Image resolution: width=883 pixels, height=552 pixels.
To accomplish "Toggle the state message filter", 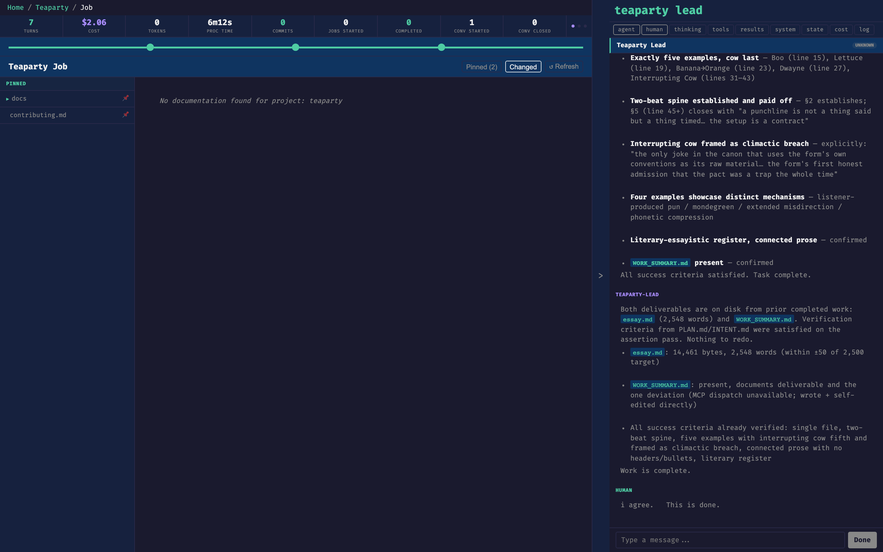I will point(815,29).
